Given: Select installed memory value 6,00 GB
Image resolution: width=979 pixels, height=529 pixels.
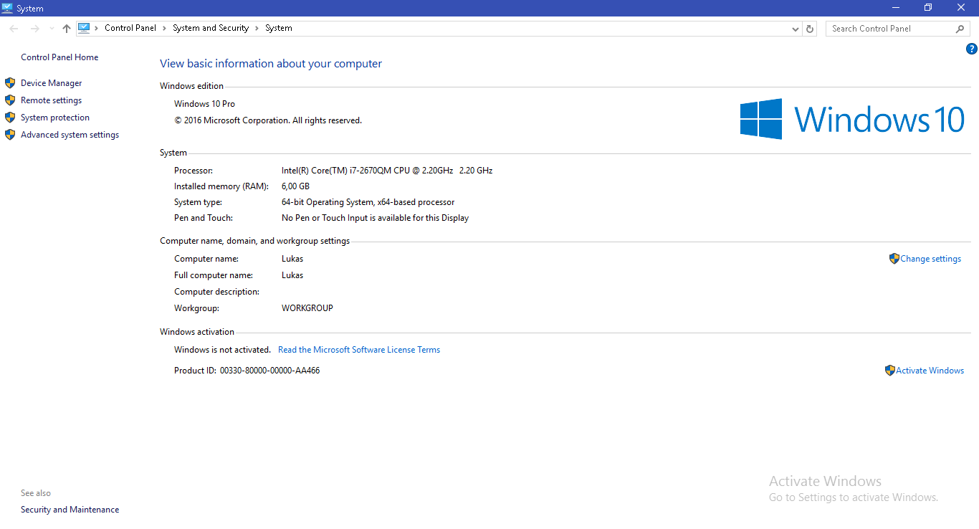Looking at the screenshot, I should pyautogui.click(x=295, y=186).
